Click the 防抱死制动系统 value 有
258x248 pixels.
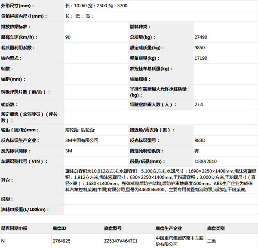197,151
